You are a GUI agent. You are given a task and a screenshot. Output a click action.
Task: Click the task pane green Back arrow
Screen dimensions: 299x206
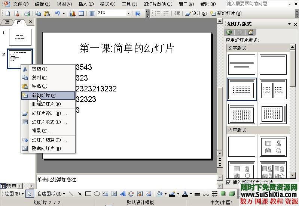(x=229, y=32)
